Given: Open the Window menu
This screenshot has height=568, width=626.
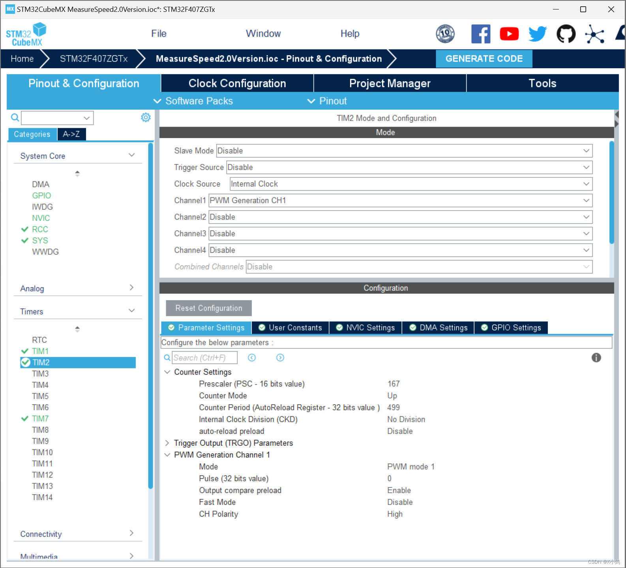Looking at the screenshot, I should coord(263,34).
